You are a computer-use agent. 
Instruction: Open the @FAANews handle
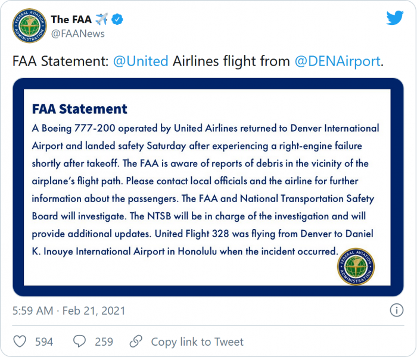tap(79, 33)
